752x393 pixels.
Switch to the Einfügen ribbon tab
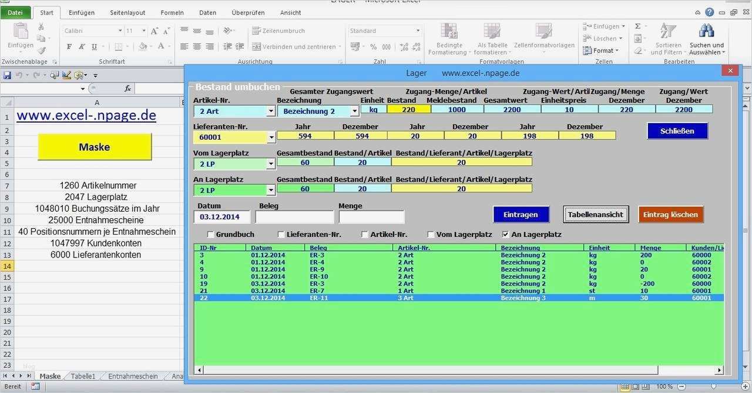coord(81,12)
